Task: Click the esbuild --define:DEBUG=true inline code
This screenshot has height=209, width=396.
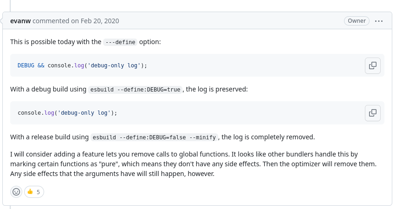Action: (135, 90)
